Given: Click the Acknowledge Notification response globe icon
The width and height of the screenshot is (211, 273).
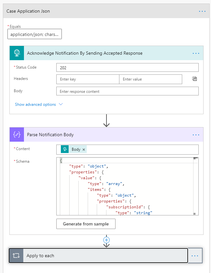Looking at the screenshot, I should coord(17,53).
